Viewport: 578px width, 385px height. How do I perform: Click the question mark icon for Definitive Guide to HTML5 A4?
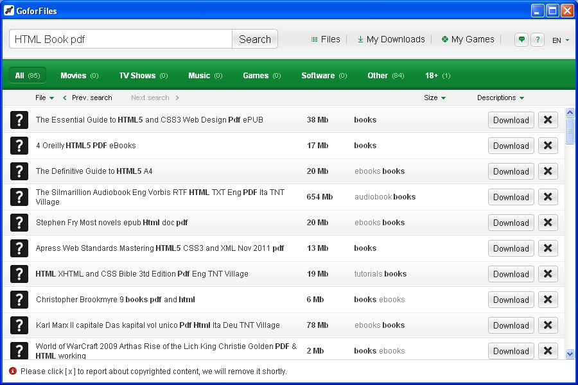19,171
